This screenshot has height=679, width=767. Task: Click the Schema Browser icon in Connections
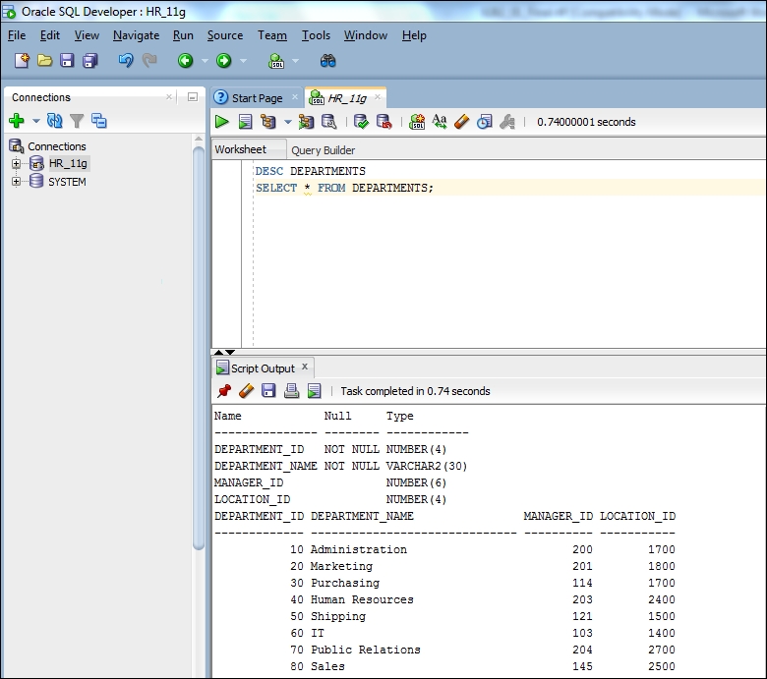click(98, 121)
